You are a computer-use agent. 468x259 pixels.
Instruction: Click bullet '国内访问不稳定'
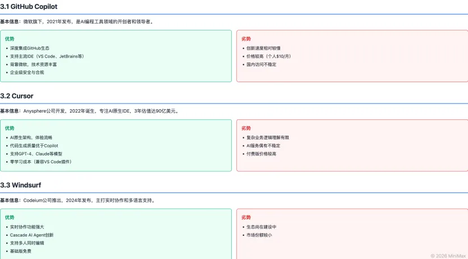tap(261, 64)
